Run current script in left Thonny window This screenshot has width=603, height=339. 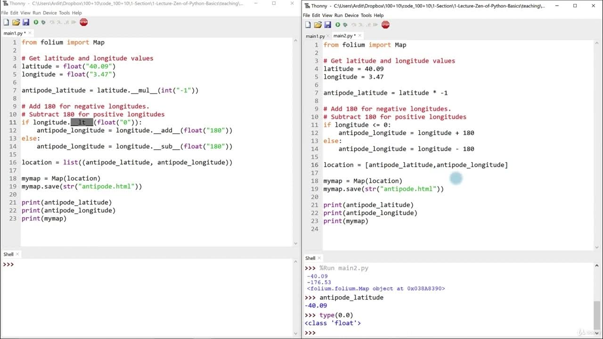tap(36, 22)
